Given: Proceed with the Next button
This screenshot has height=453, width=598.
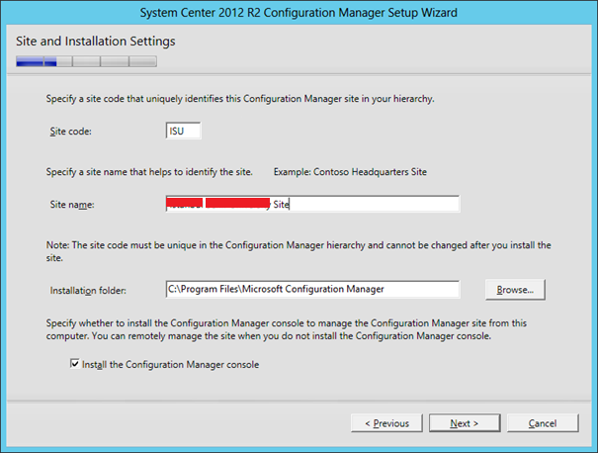Looking at the screenshot, I should (x=465, y=423).
